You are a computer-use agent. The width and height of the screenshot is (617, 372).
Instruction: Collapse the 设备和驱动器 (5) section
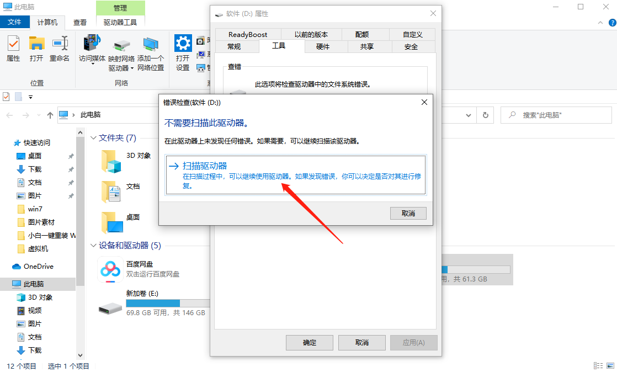pyautogui.click(x=93, y=245)
